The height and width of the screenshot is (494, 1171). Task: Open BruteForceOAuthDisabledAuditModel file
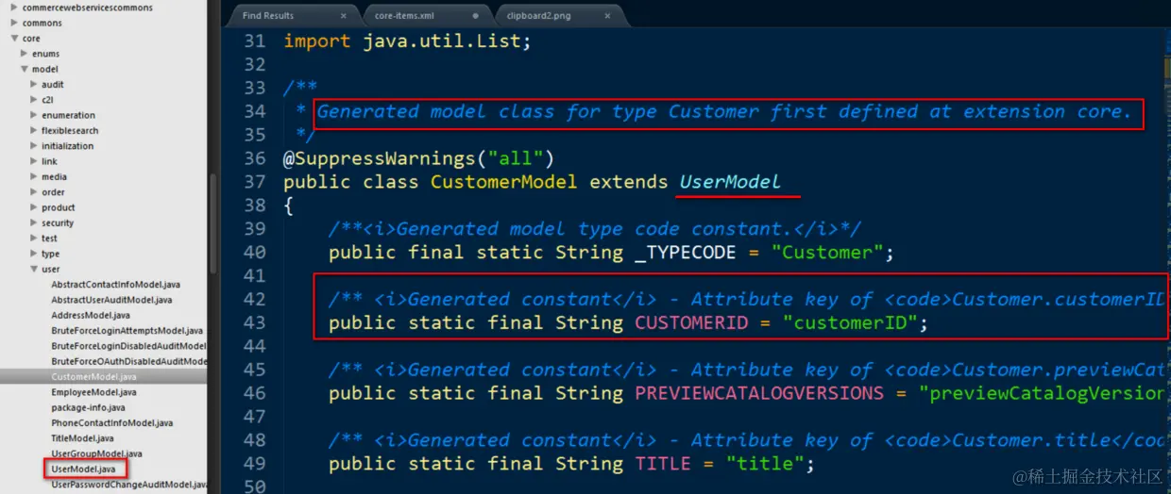(x=128, y=361)
